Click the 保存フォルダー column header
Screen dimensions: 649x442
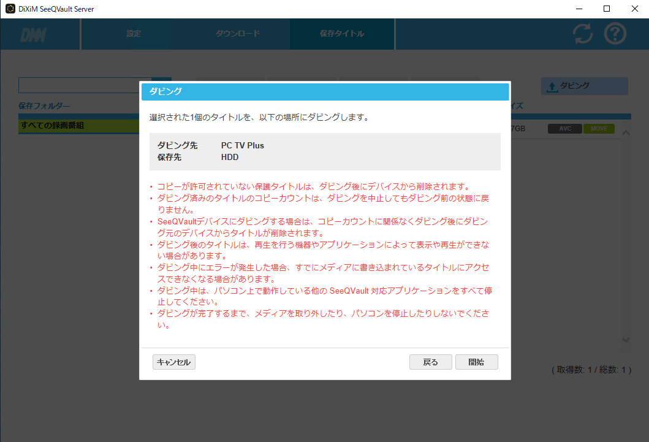coord(44,106)
